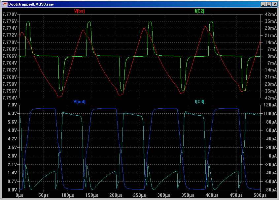Image resolution: width=279 pixels, height=200 pixels.
Task: Click the 250µs time axis label
Action: point(140,195)
